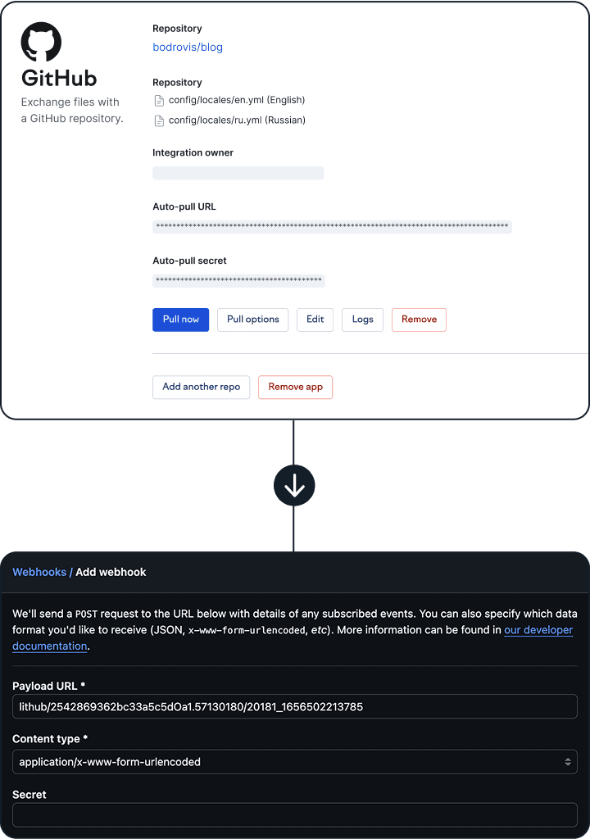Select the masked Auto-pull secret field
The width and height of the screenshot is (590, 839).
point(238,280)
